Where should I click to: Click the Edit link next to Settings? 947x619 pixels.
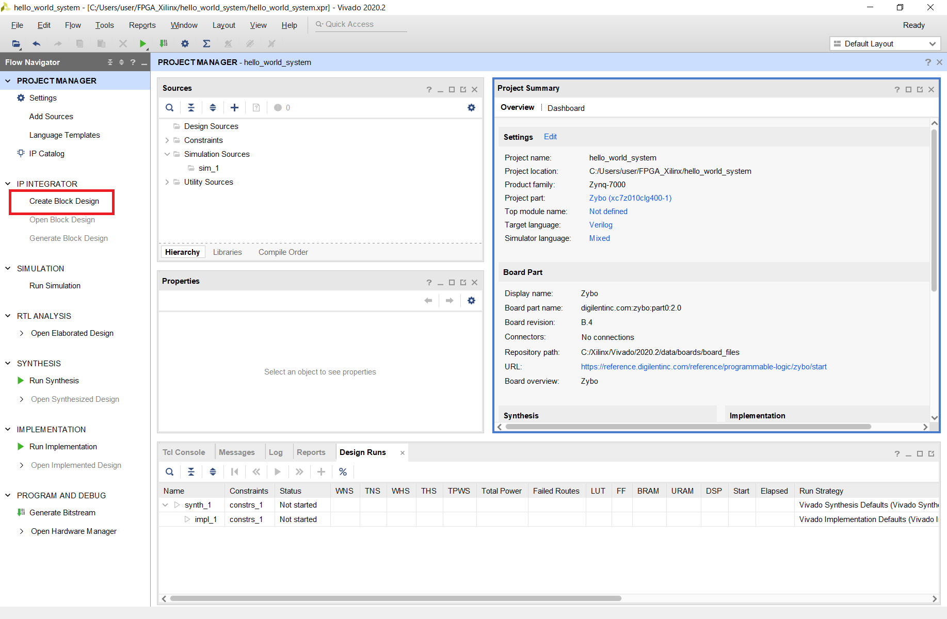click(x=550, y=137)
